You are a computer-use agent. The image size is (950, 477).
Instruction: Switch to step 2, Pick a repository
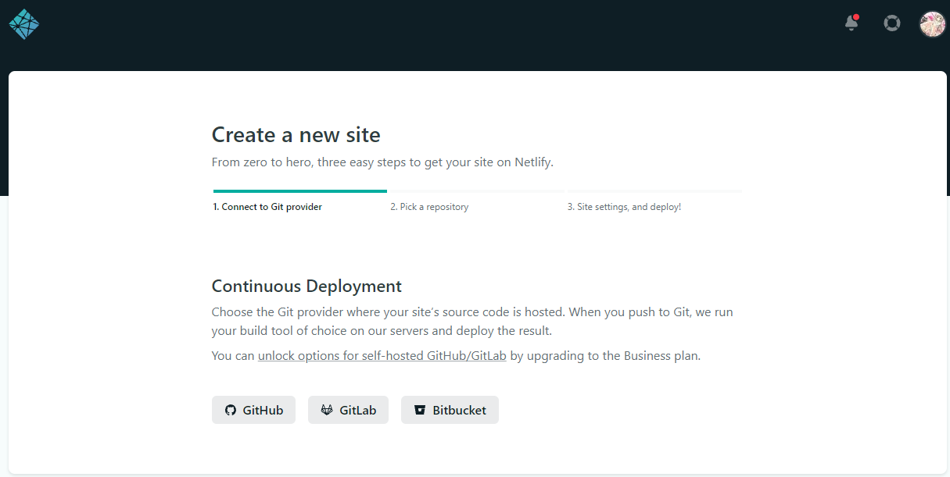tap(429, 206)
